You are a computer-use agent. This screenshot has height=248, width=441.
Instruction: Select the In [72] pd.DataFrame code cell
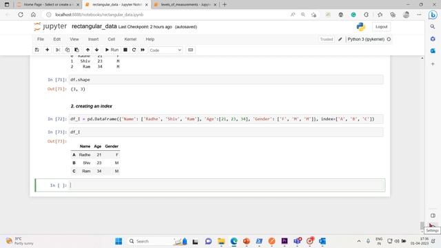click(226, 119)
